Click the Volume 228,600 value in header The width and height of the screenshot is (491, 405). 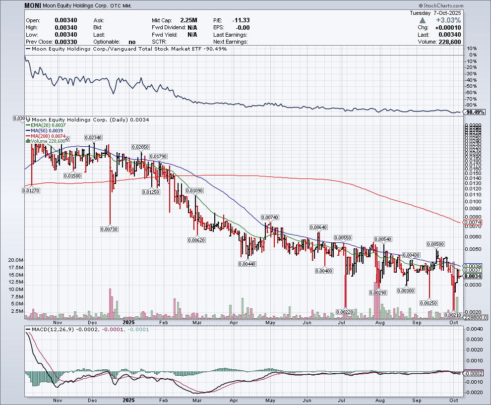[449, 42]
